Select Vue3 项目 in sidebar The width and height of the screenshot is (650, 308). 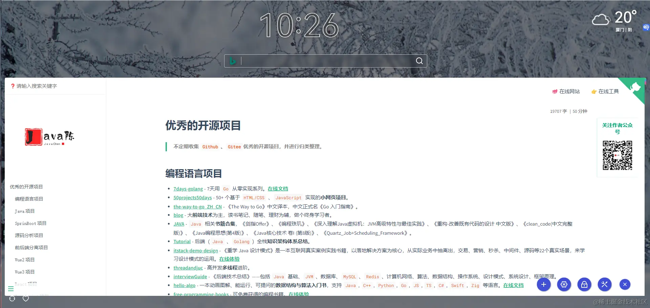click(25, 272)
